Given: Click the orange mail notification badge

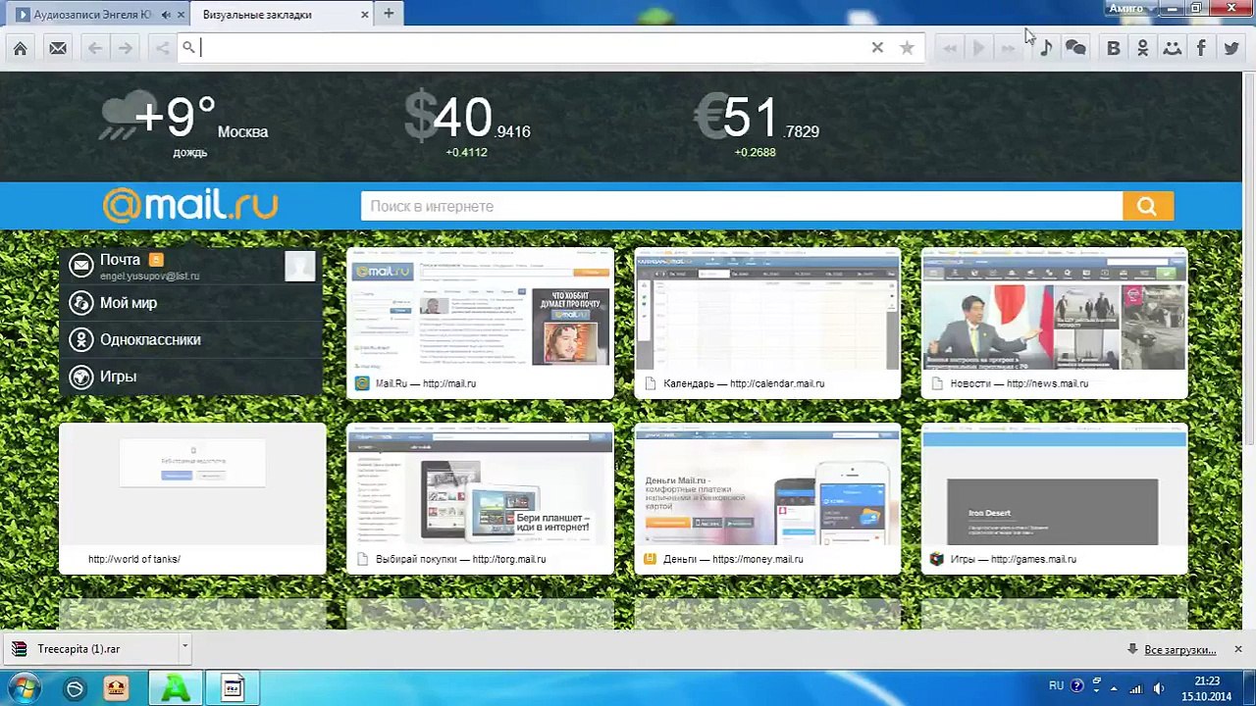Looking at the screenshot, I should 156,260.
